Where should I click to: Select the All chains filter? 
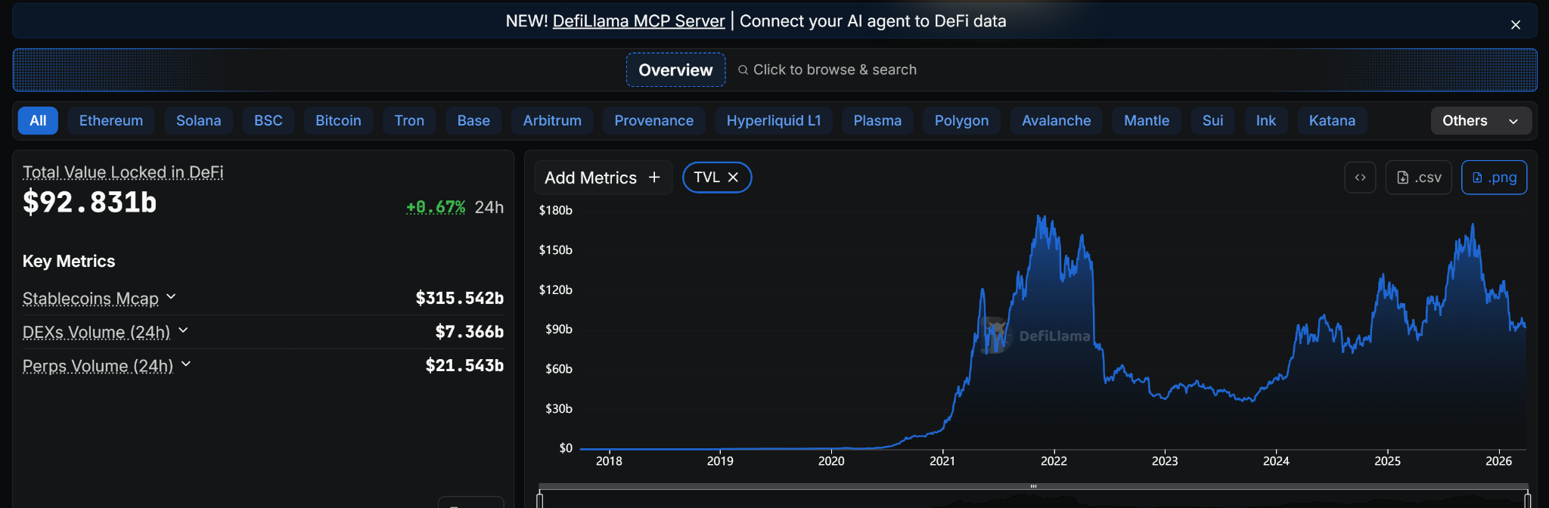(38, 121)
